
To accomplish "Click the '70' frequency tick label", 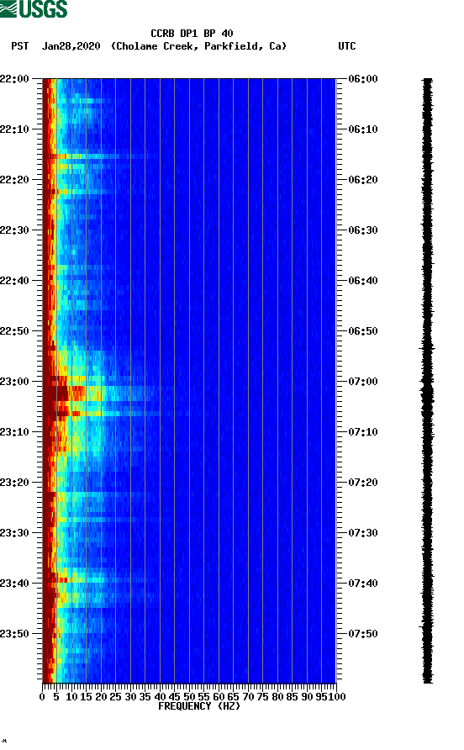I will [248, 697].
